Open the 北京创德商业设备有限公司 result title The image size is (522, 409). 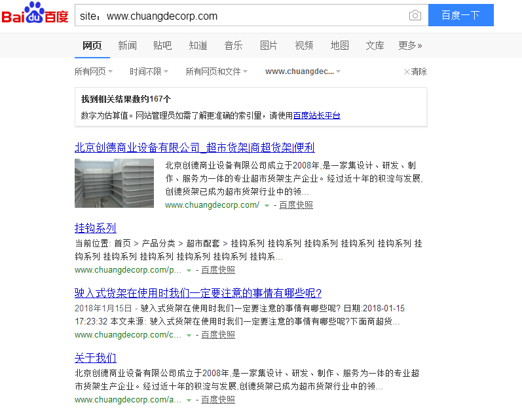click(x=195, y=147)
